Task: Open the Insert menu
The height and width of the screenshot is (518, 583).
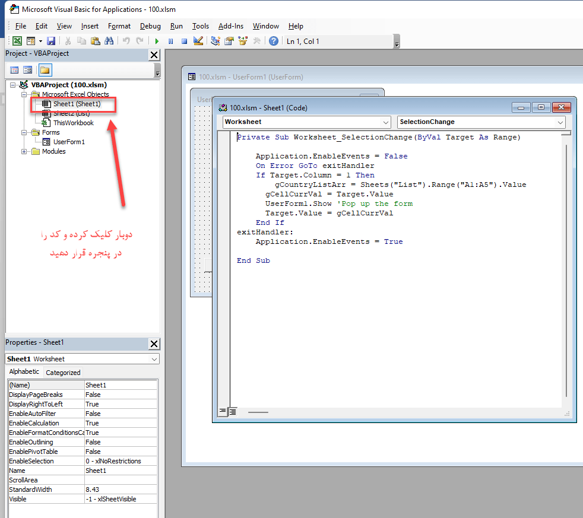Action: (90, 26)
